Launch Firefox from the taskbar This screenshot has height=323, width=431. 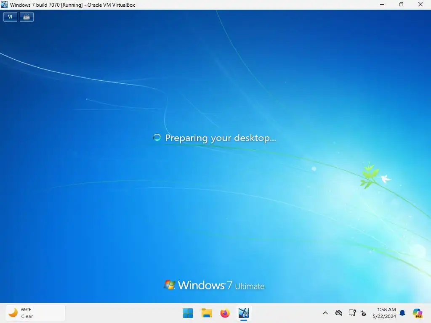[225, 313]
